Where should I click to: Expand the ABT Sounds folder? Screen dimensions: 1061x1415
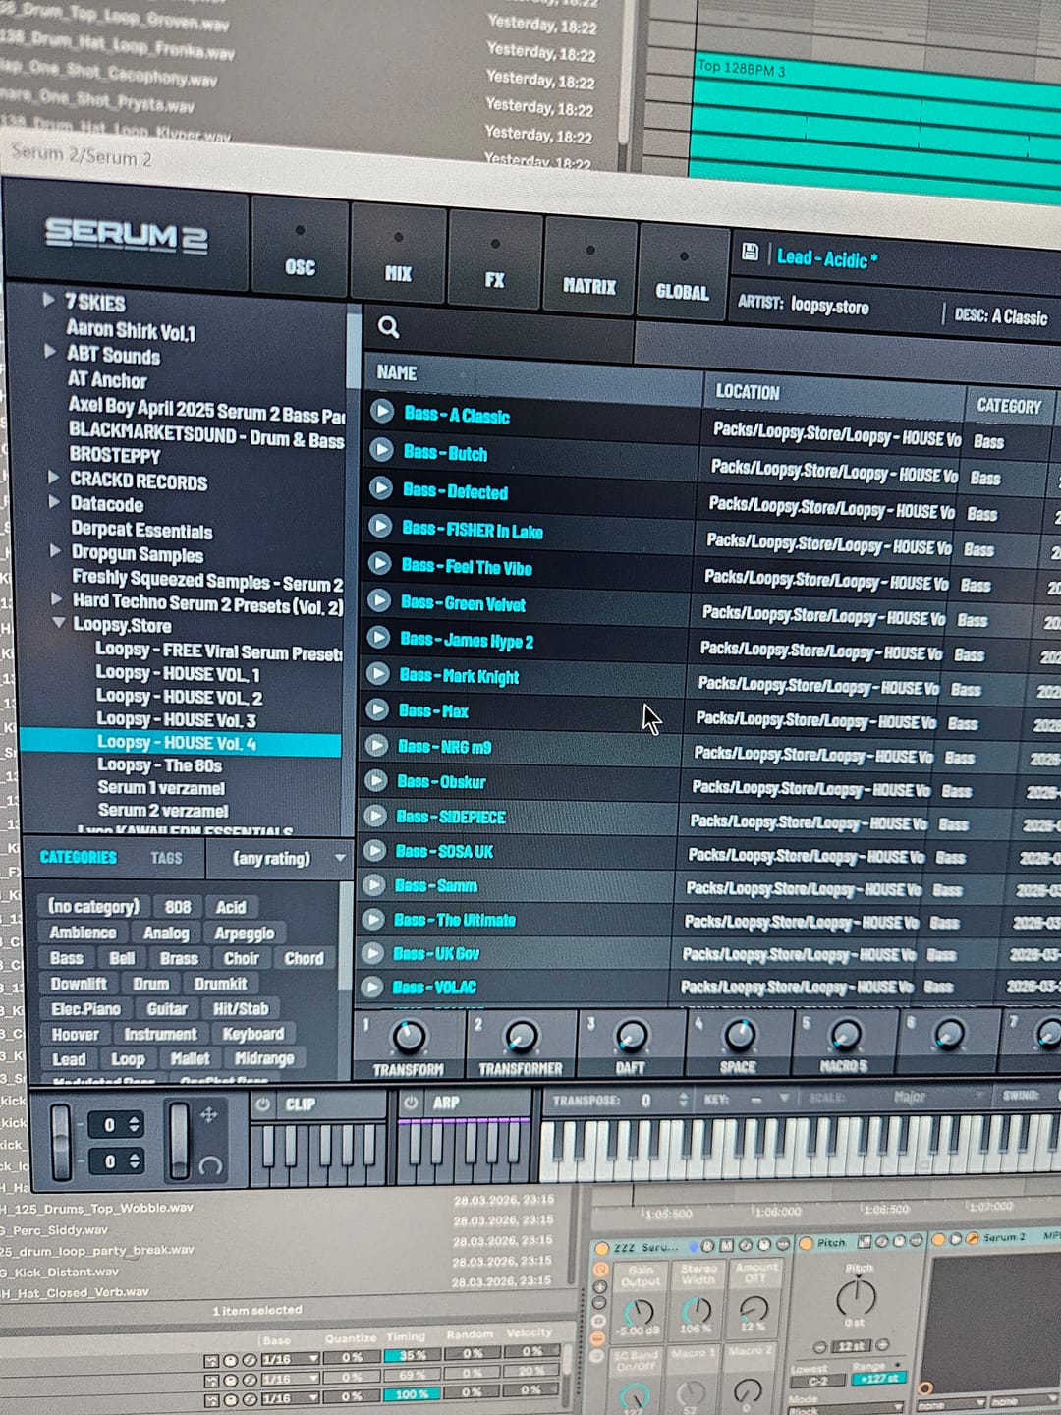50,351
